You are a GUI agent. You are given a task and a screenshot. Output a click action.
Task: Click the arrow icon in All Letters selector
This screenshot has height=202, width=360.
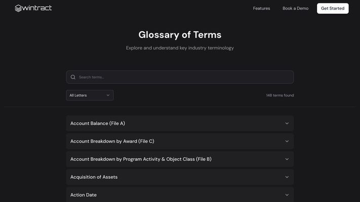(x=108, y=95)
